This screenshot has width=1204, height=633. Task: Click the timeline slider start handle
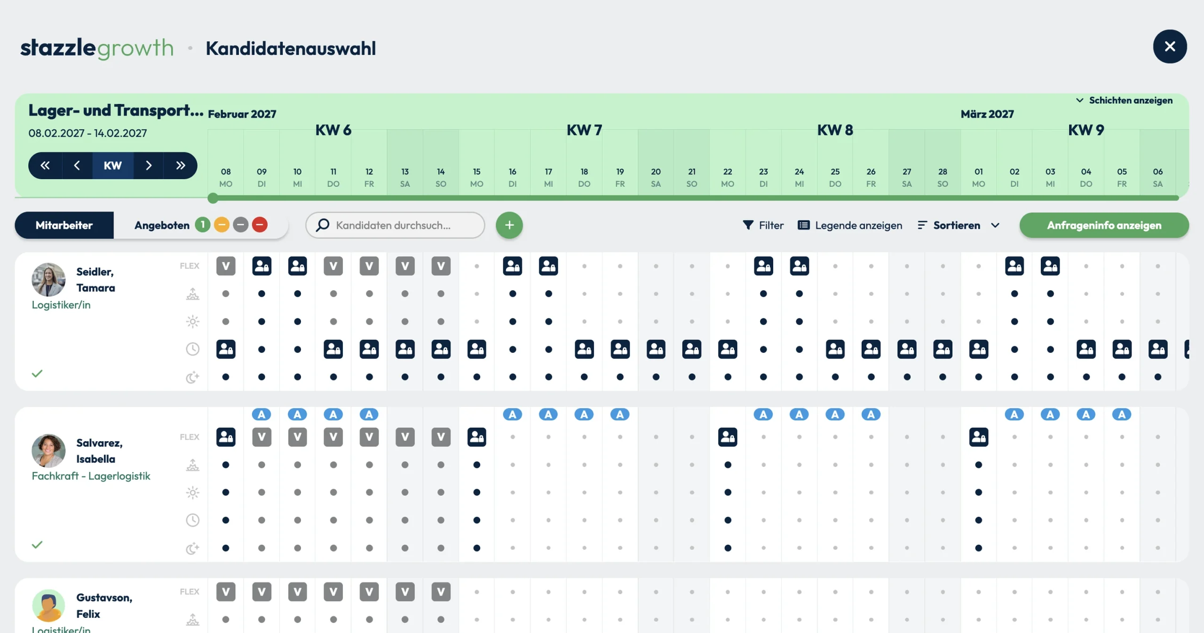[213, 198]
